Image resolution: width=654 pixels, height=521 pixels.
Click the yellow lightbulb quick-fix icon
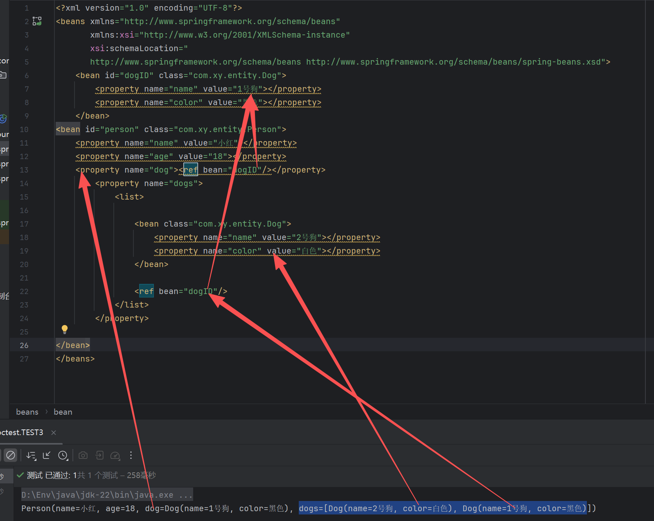(65, 329)
